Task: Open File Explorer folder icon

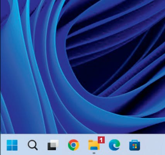Action: [94, 145]
